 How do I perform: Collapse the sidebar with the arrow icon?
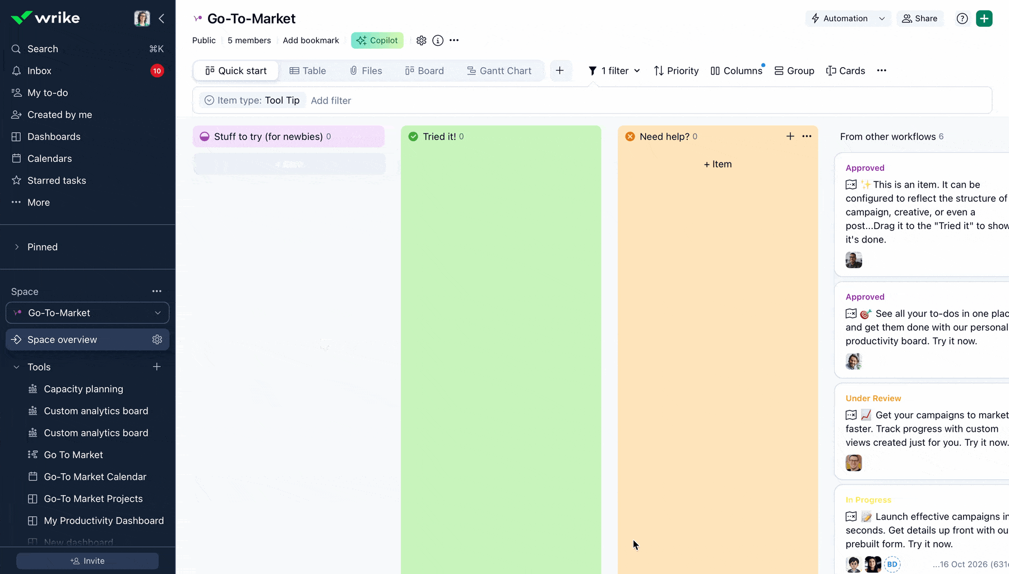coord(162,18)
